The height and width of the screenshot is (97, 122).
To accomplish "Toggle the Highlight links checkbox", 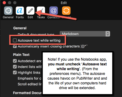I will coord(15,72).
